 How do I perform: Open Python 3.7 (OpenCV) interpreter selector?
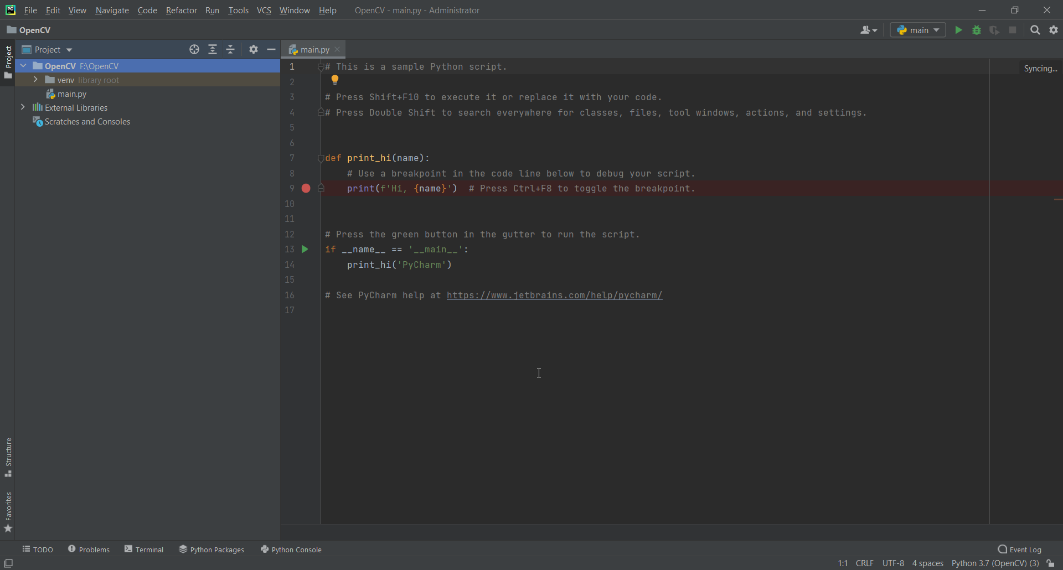995,563
